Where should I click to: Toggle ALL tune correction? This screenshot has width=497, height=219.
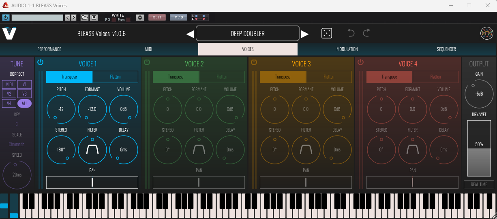24,104
